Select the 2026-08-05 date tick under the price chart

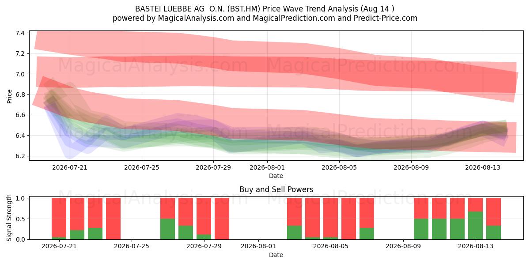339,167
